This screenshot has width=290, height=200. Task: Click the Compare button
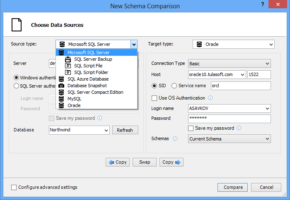233,187
